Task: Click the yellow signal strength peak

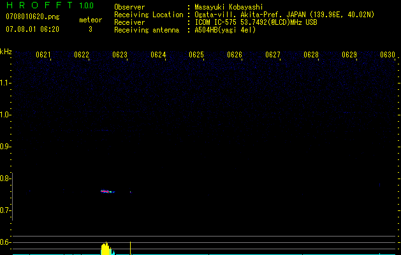Action: pos(107,249)
